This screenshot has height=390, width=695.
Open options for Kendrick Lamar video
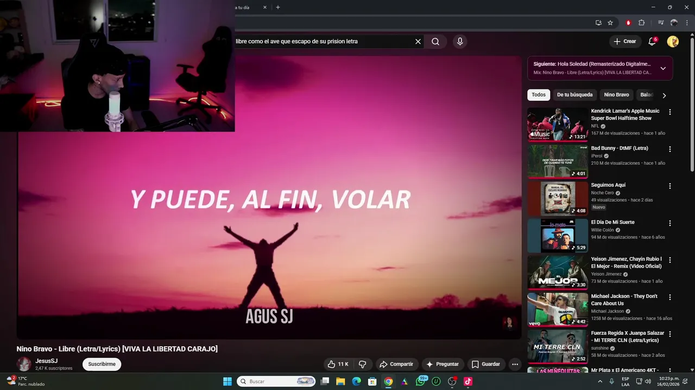coord(669,112)
